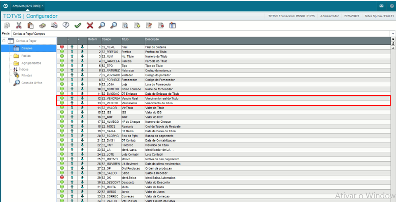Move E2_SALDO row down with arrow

pos(82,173)
